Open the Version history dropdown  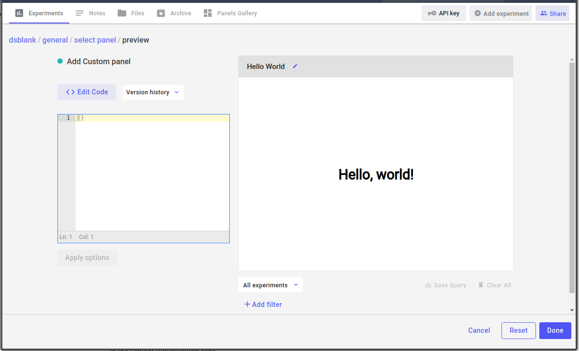click(153, 92)
